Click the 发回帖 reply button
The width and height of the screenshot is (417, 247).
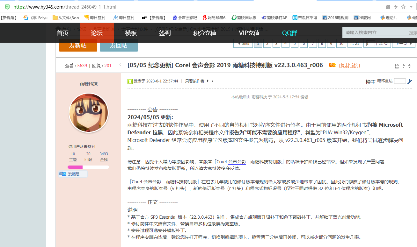tap(119, 45)
